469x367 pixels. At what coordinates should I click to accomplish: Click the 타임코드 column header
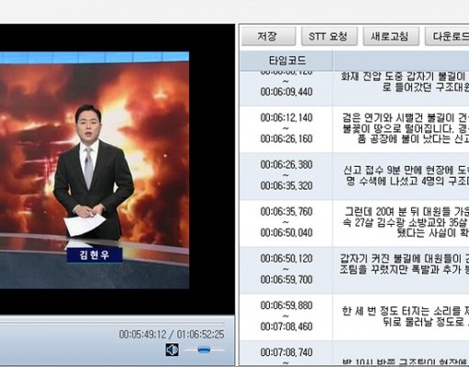(x=286, y=61)
